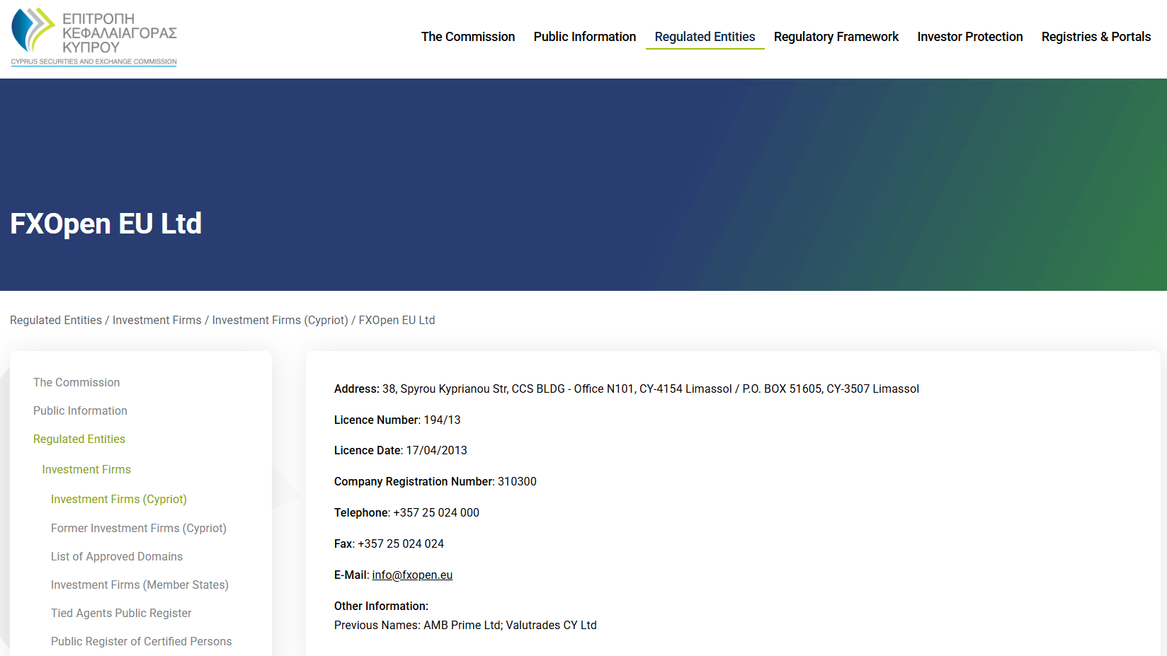This screenshot has width=1167, height=656.
Task: Click the Fax +357 25 024 024 text
Action: [389, 543]
